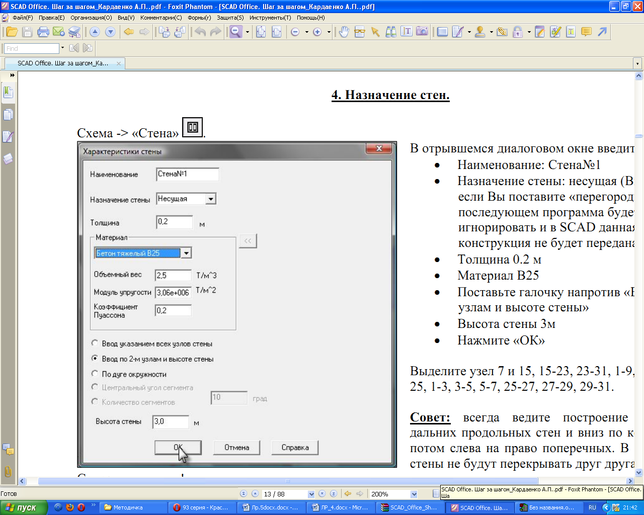This screenshot has height=515, width=644.
Task: Click Find Next icon beside Find box
Action: click(88, 48)
